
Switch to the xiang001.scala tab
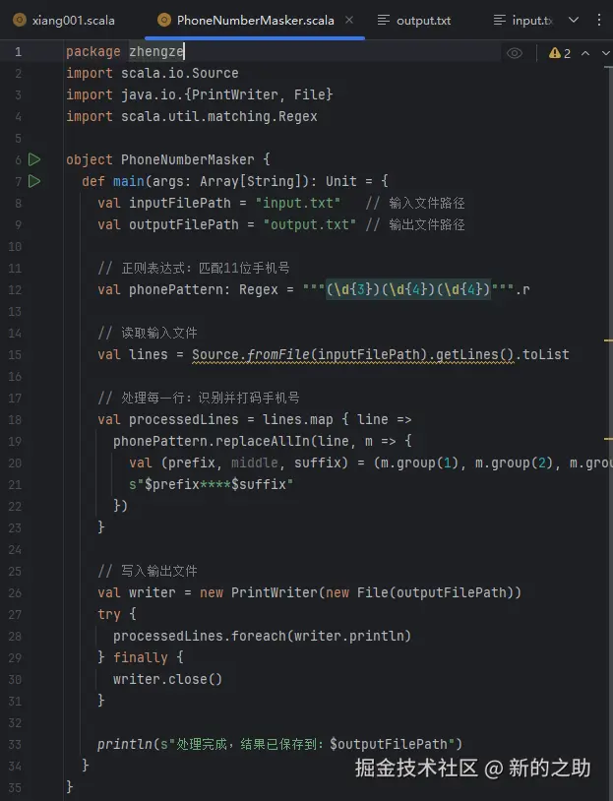pos(64,21)
